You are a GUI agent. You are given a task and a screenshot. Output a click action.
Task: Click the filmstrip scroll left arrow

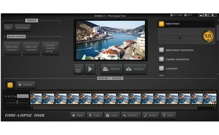(x=32, y=108)
